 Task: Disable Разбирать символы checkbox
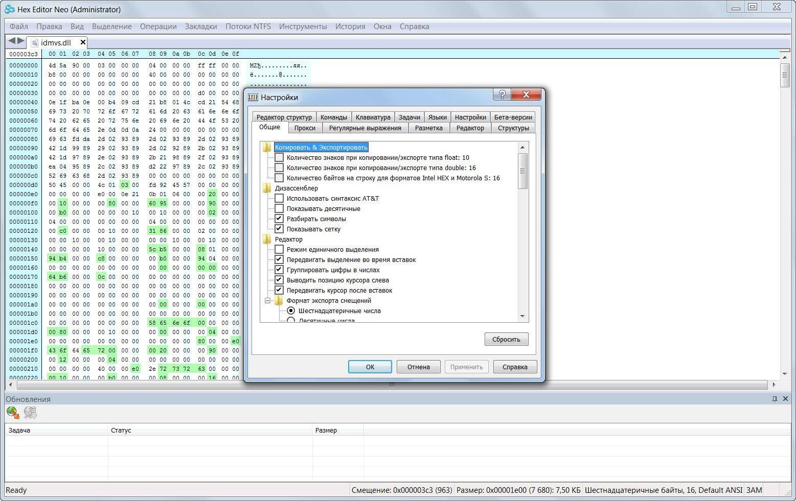pos(279,219)
